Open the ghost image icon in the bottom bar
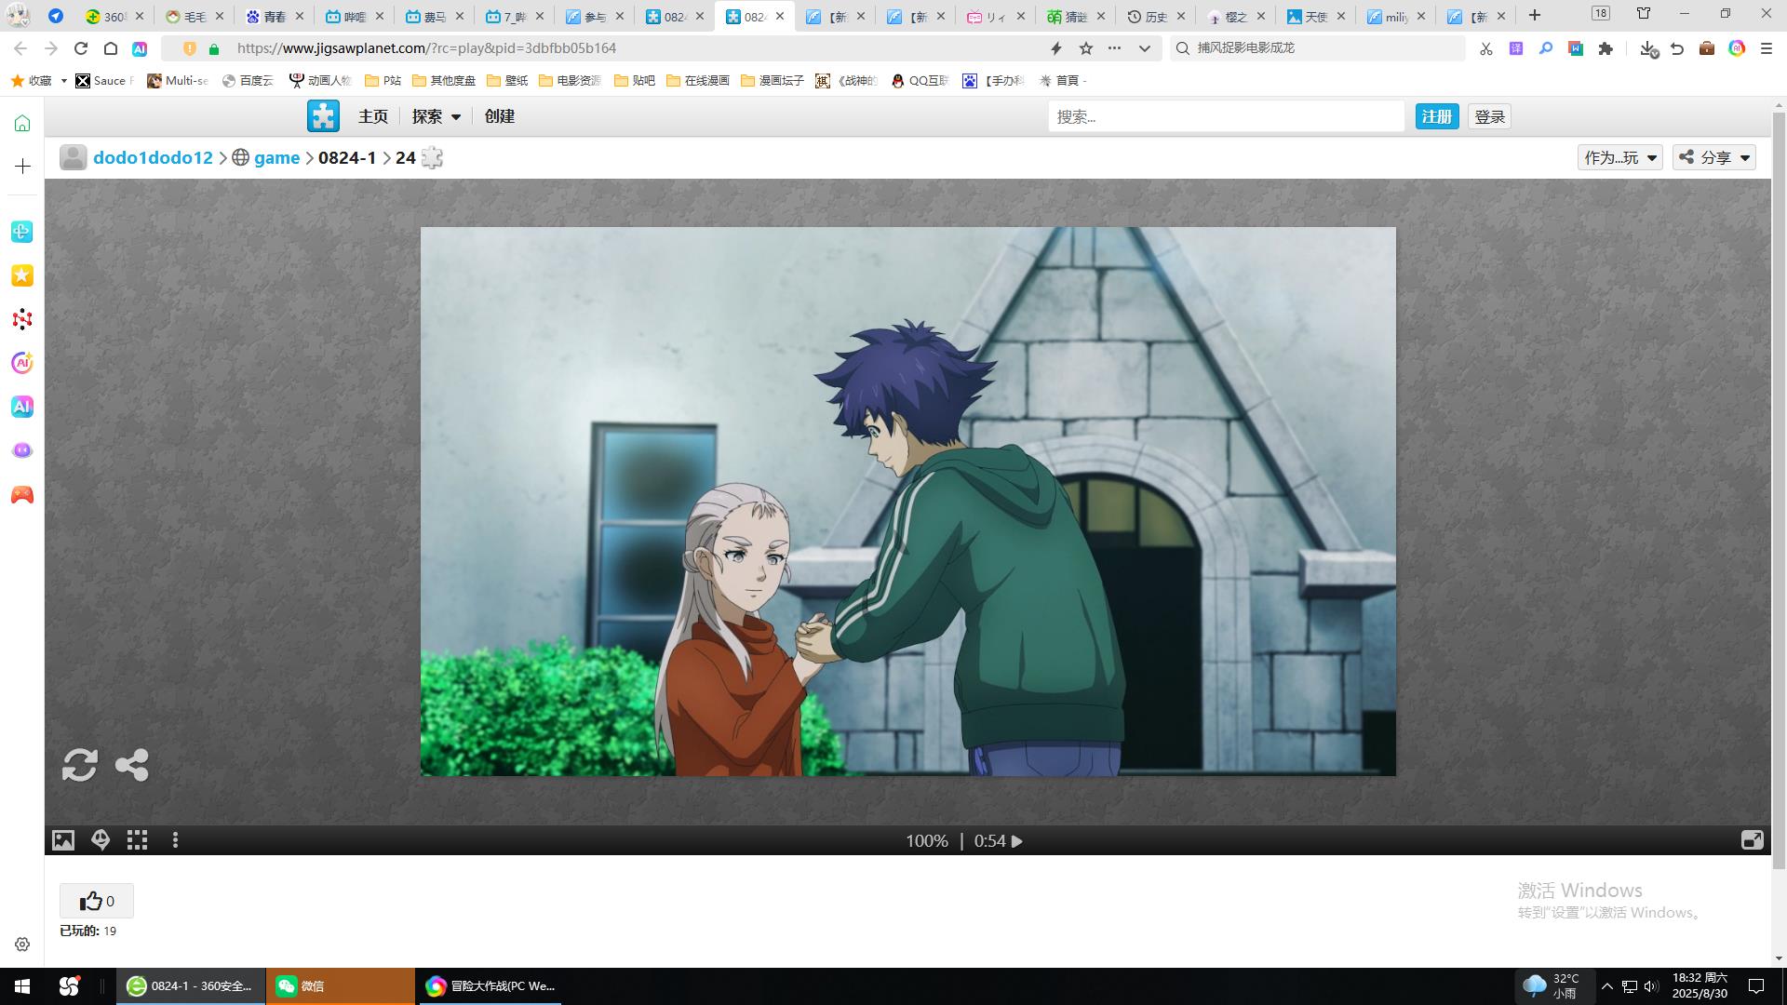This screenshot has height=1005, width=1787. pyautogui.click(x=101, y=840)
